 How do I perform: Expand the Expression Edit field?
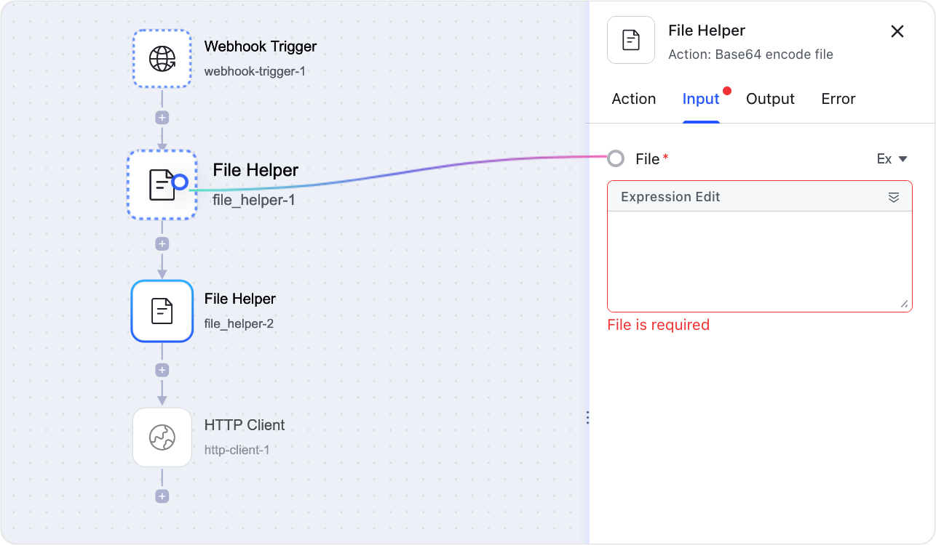pos(906,304)
